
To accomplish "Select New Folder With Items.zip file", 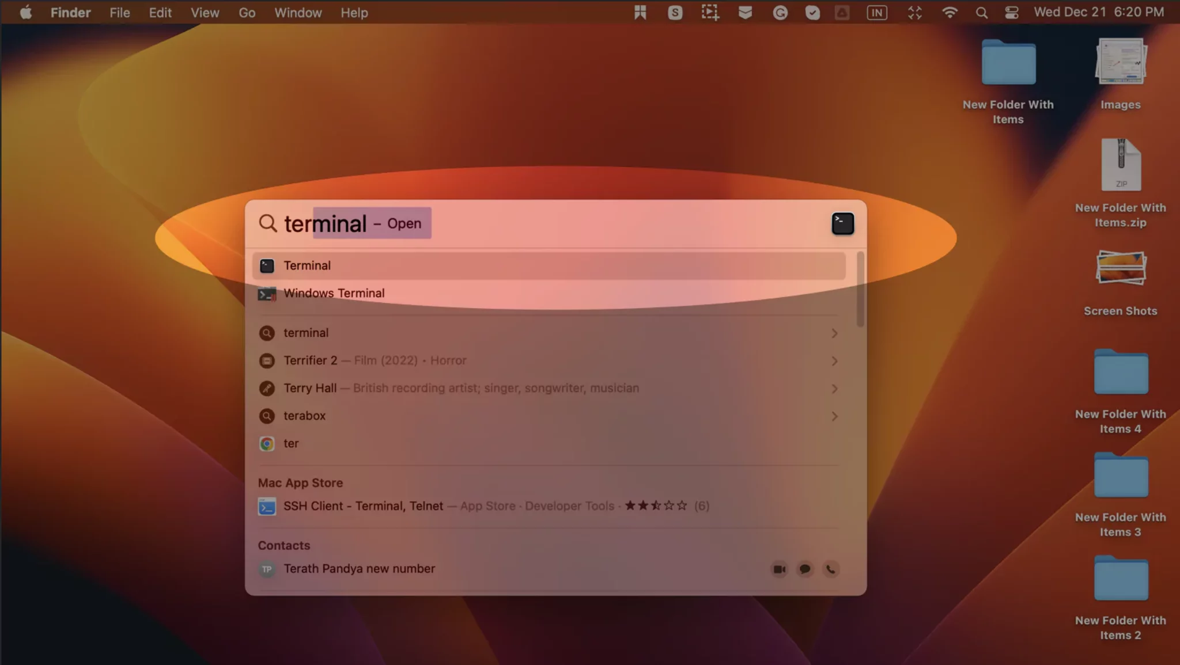I will click(x=1121, y=183).
